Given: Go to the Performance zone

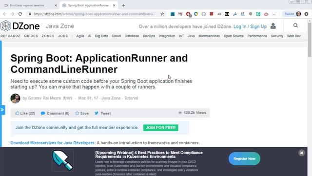Looking at the screenshot, I should [257, 36].
